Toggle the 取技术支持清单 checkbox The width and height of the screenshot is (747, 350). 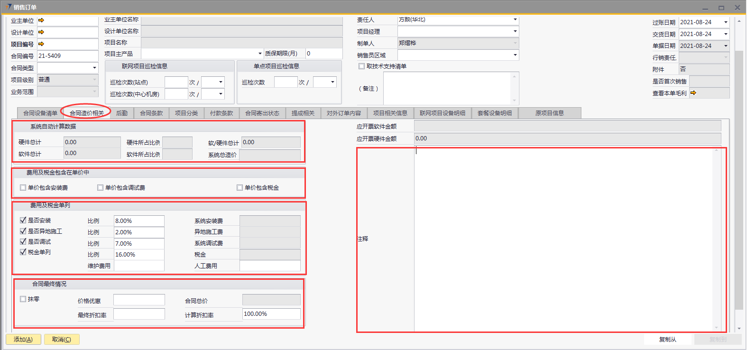pyautogui.click(x=362, y=66)
